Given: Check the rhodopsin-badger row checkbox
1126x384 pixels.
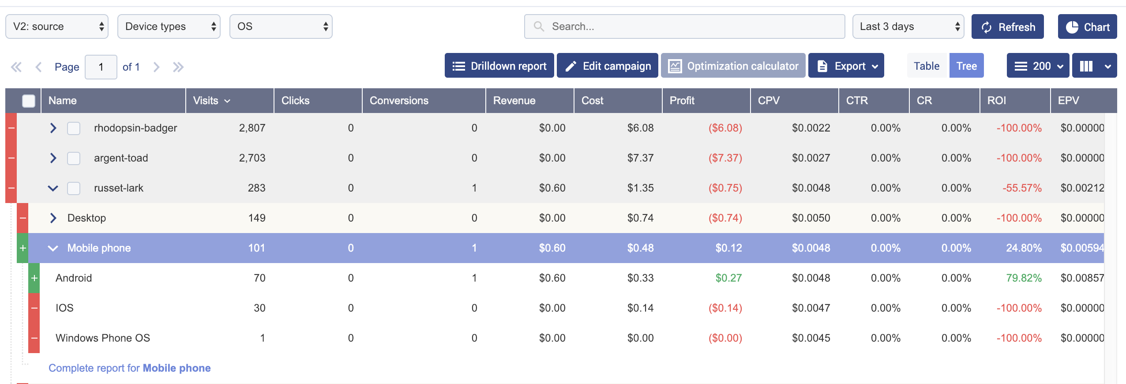Looking at the screenshot, I should click(x=74, y=128).
